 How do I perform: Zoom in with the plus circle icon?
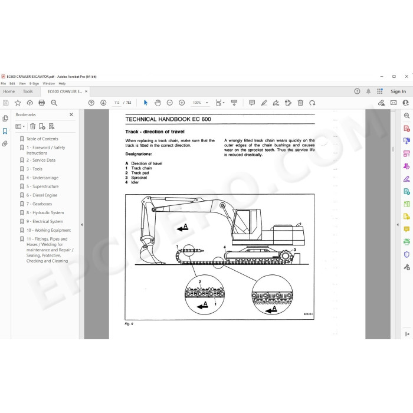tap(182, 103)
